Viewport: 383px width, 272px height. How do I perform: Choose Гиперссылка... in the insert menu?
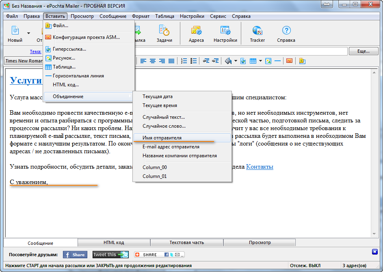[89, 49]
